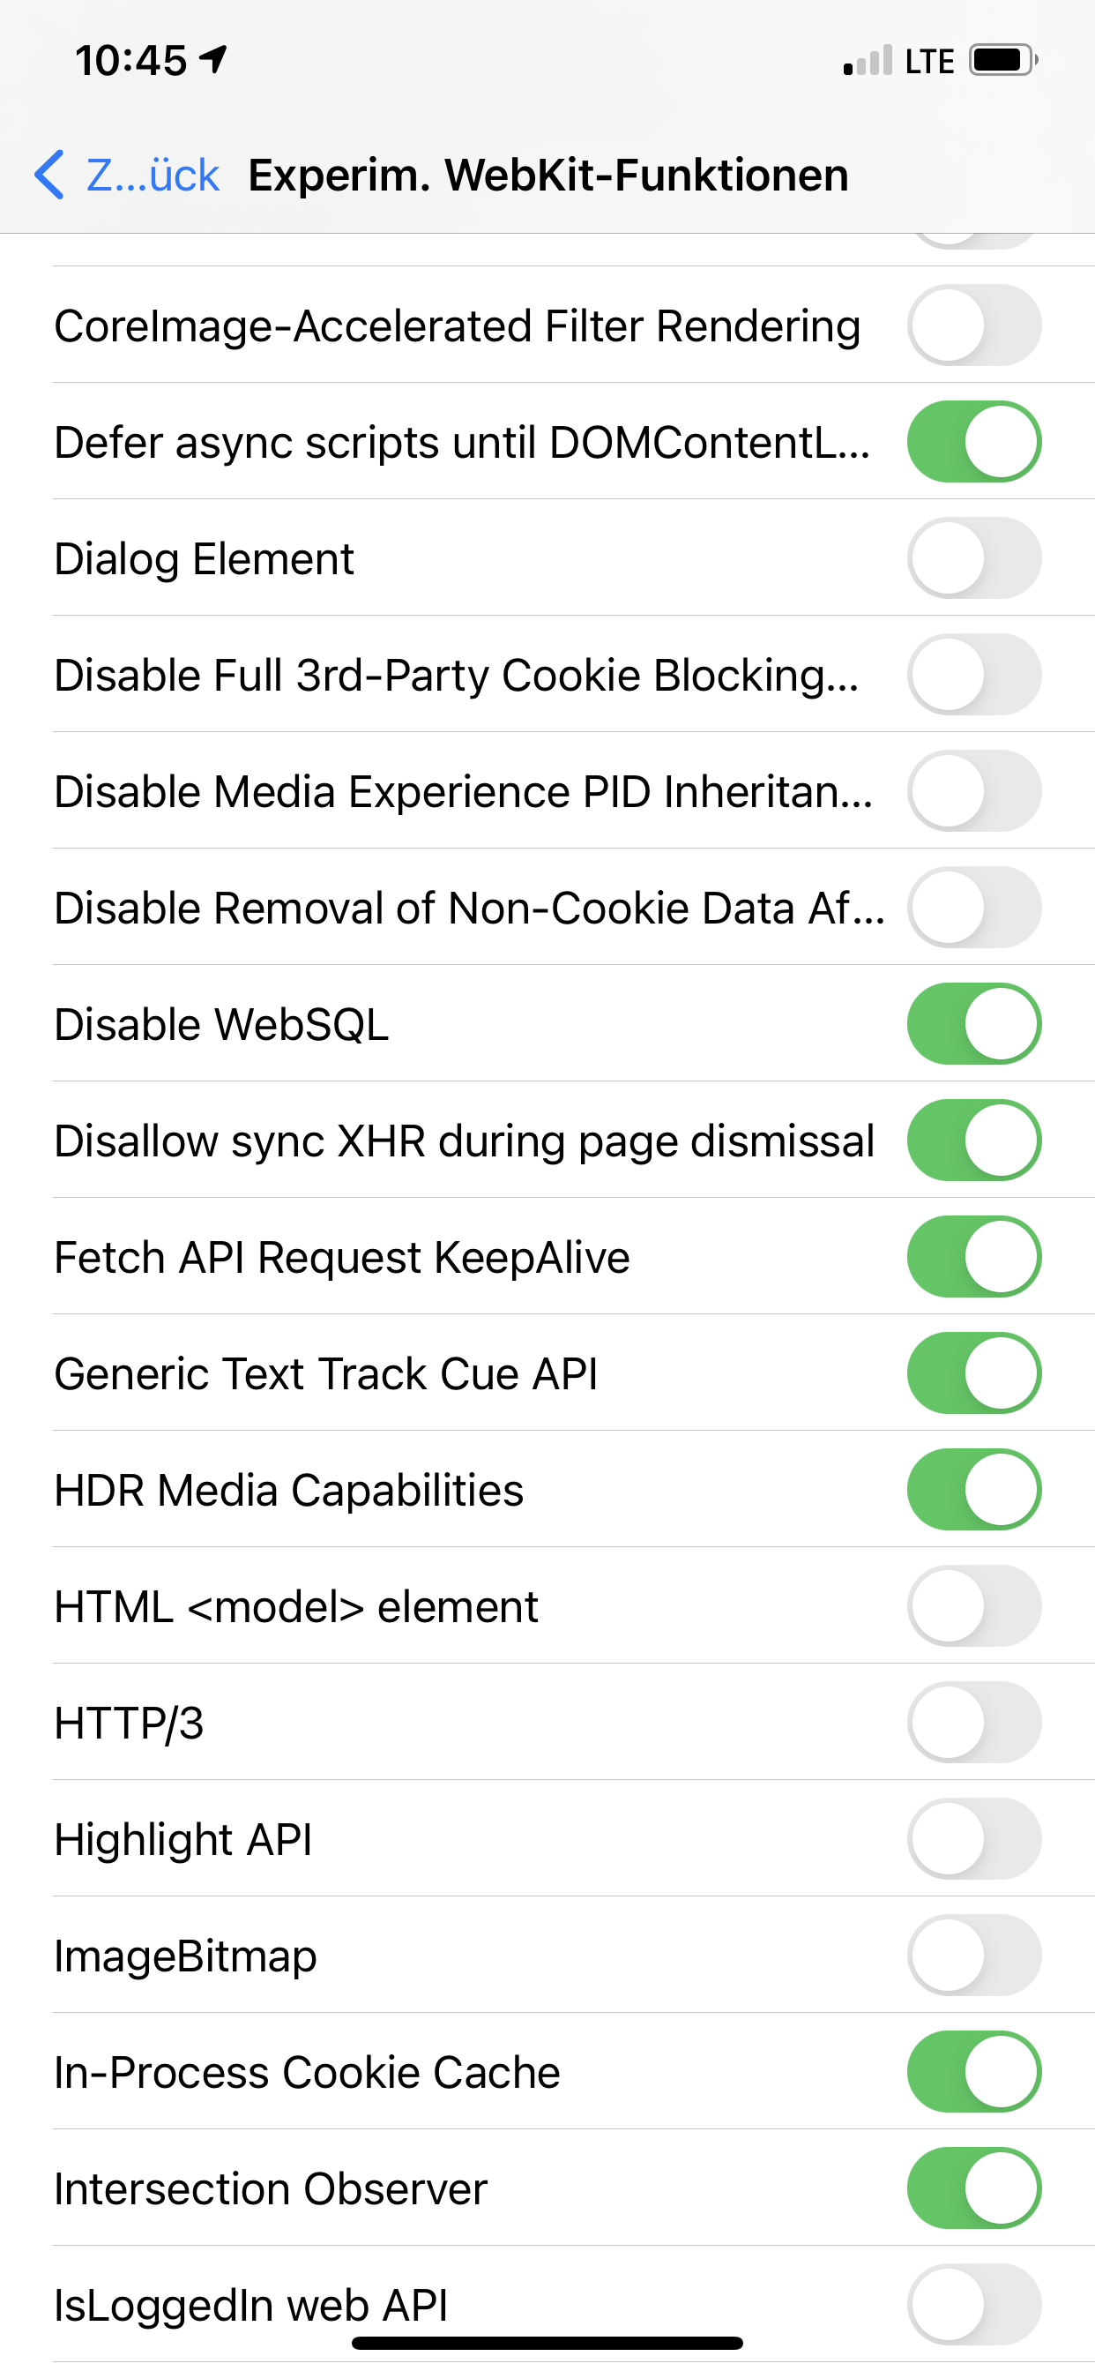Viewport: 1095px width, 2371px height.
Task: Enable the HTTP/3 toggle
Action: pyautogui.click(x=973, y=1722)
